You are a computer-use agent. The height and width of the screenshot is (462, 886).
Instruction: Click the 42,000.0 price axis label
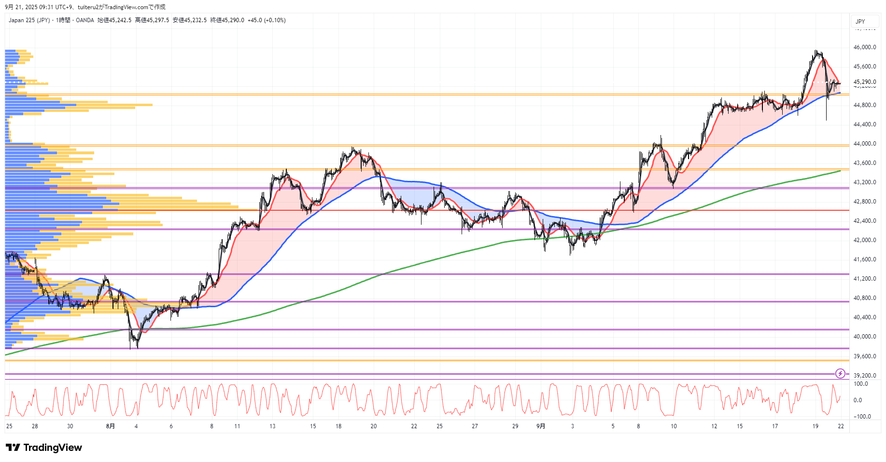tap(864, 240)
